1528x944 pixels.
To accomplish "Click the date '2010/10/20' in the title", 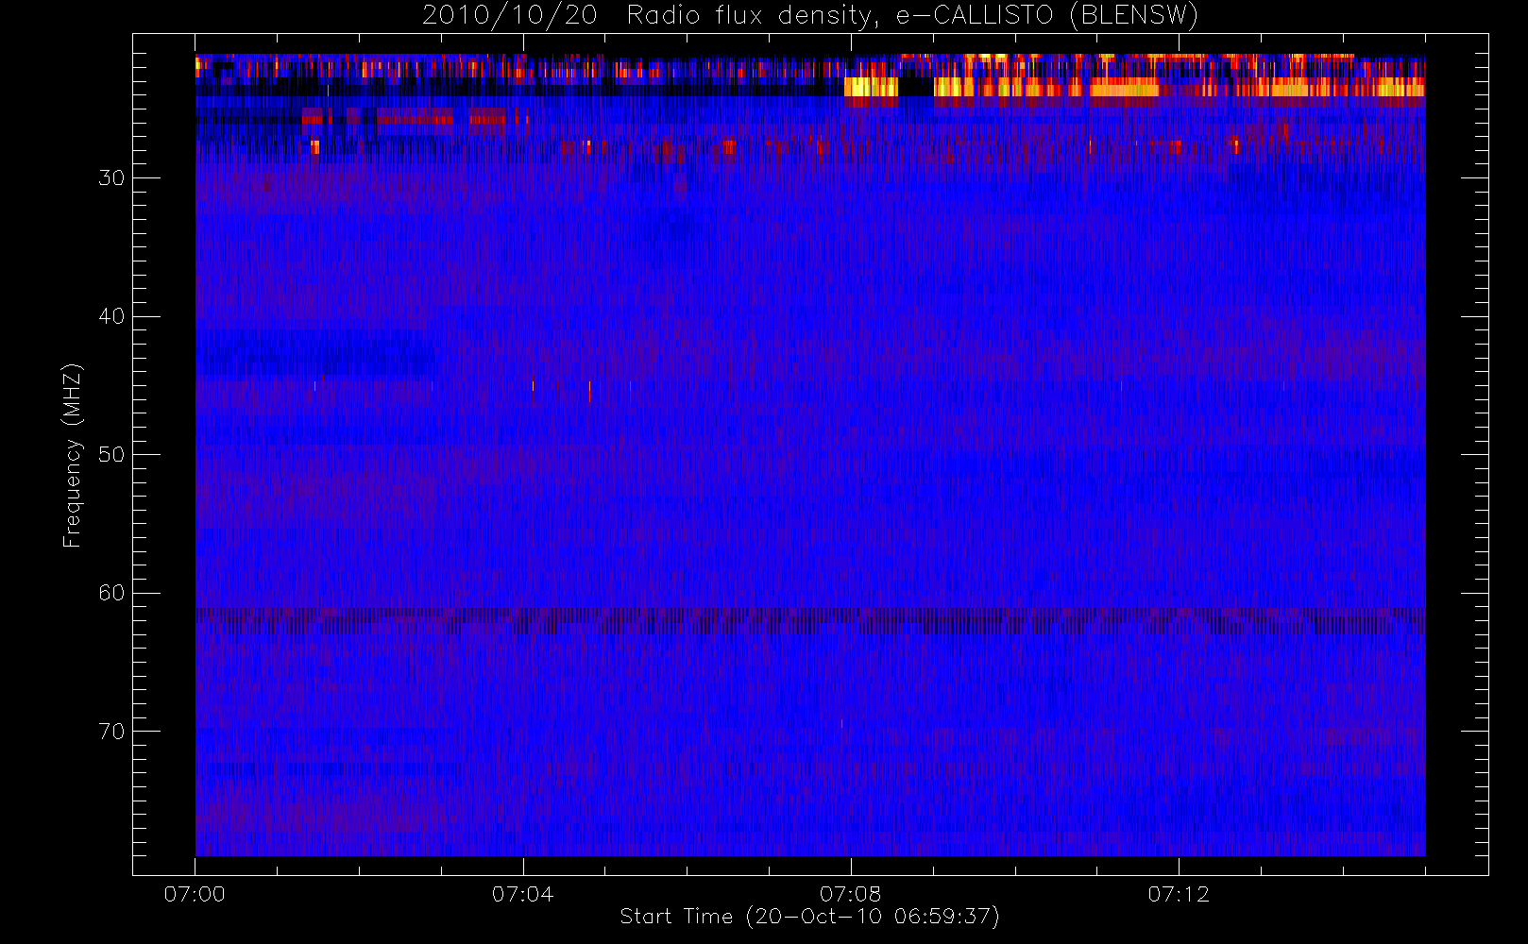I will tap(509, 16).
